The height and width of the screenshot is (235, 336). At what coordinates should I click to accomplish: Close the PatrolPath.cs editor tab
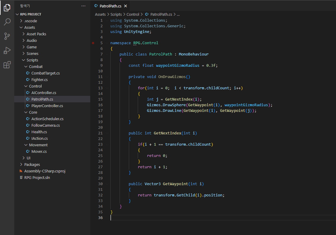tap(126, 6)
